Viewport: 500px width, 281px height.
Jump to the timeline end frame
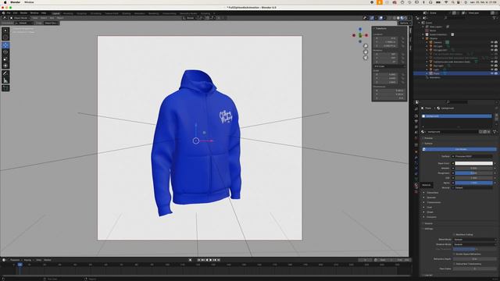(219, 260)
